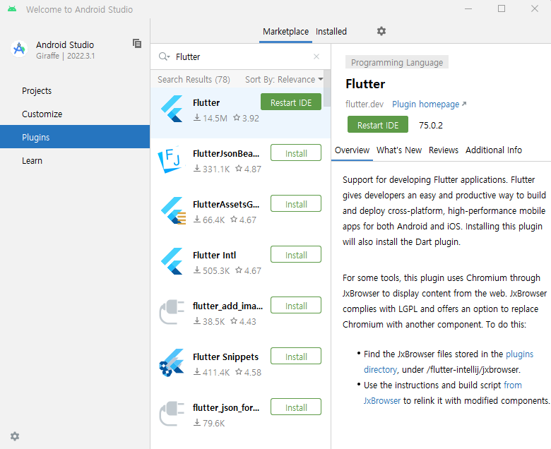Click the flutter_add_image plug icon
Screen dimensions: 551x449
172,312
